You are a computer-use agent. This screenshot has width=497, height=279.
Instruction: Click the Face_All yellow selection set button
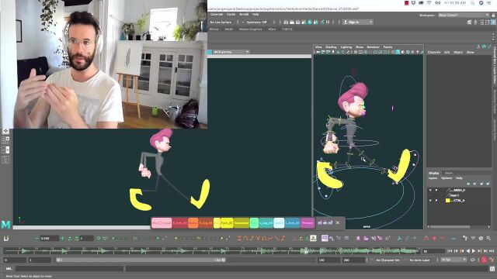(x=227, y=223)
